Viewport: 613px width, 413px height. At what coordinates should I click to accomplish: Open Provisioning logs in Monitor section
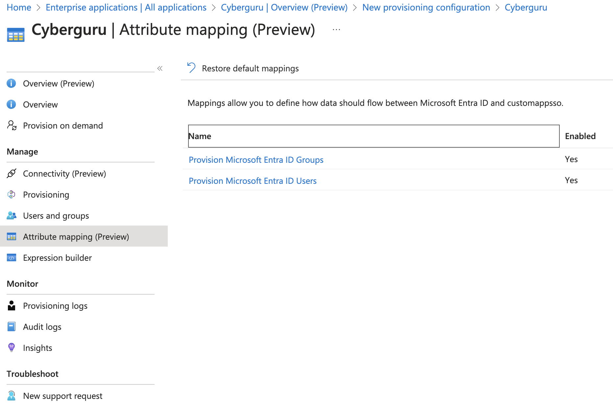click(x=55, y=306)
